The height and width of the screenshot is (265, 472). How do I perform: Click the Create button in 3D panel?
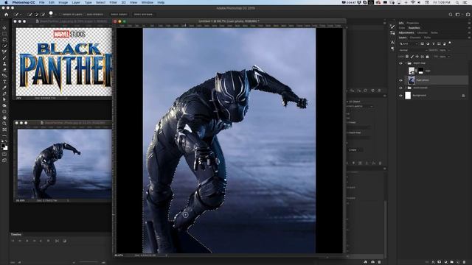354,149
